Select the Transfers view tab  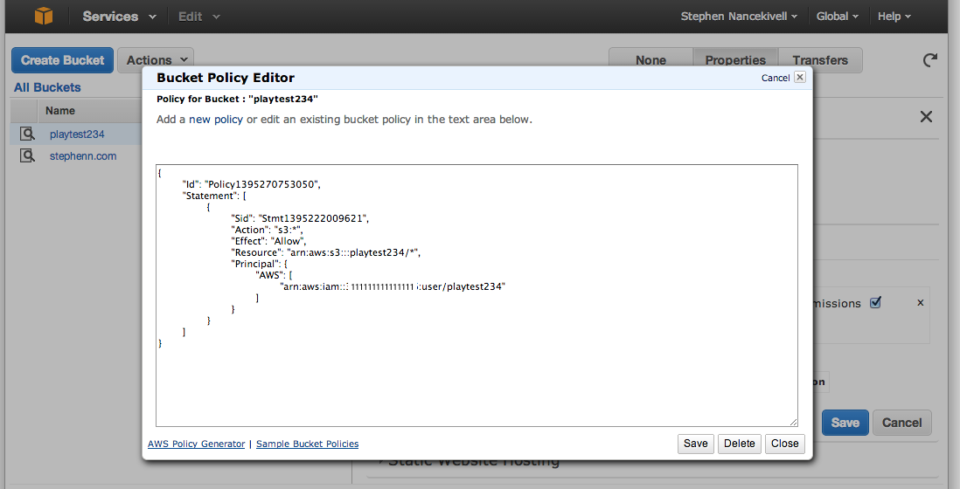tap(820, 60)
